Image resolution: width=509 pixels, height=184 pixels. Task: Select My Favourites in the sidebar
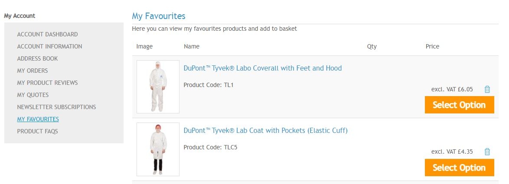click(38, 119)
